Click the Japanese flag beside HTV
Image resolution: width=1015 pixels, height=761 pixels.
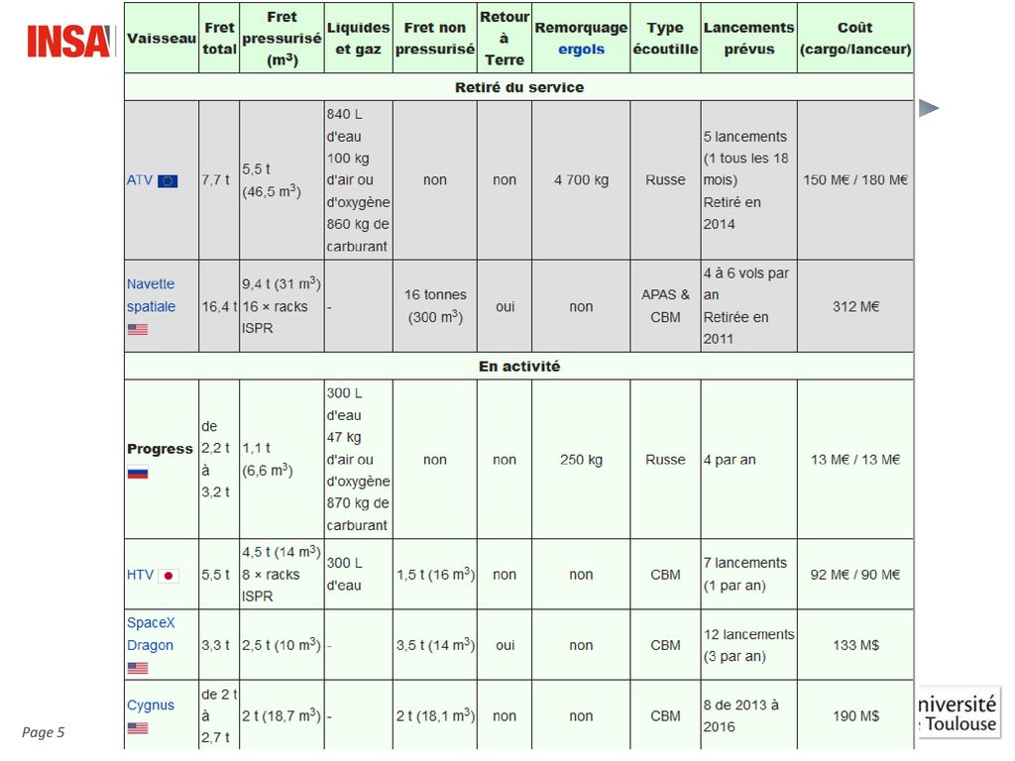[169, 576]
